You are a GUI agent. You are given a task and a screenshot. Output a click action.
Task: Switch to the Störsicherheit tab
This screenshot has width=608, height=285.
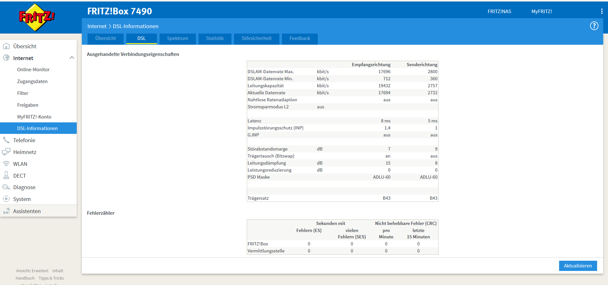[256, 39]
